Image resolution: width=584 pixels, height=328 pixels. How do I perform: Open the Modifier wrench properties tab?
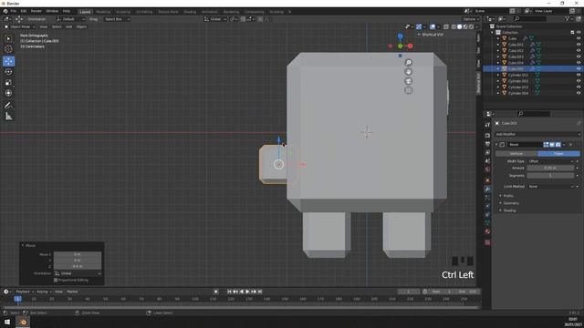487,189
